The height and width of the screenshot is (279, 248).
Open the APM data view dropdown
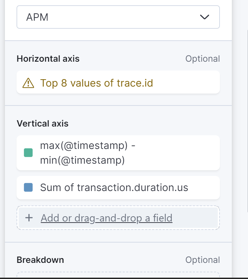[x=118, y=17]
